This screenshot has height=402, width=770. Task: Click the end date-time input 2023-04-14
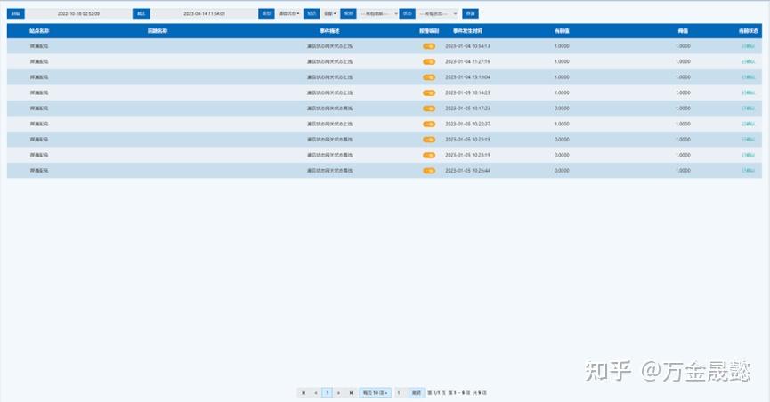tap(204, 14)
